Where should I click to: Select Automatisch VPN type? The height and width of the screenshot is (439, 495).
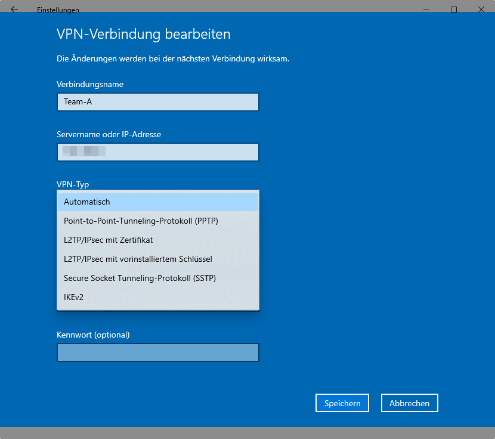pos(158,202)
